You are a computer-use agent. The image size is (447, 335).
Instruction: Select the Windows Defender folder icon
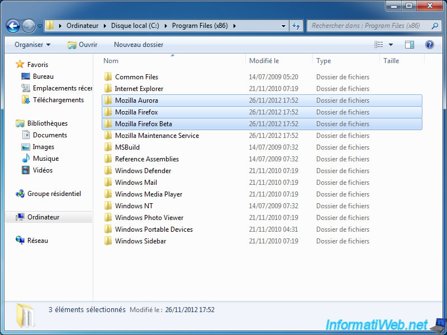click(108, 171)
